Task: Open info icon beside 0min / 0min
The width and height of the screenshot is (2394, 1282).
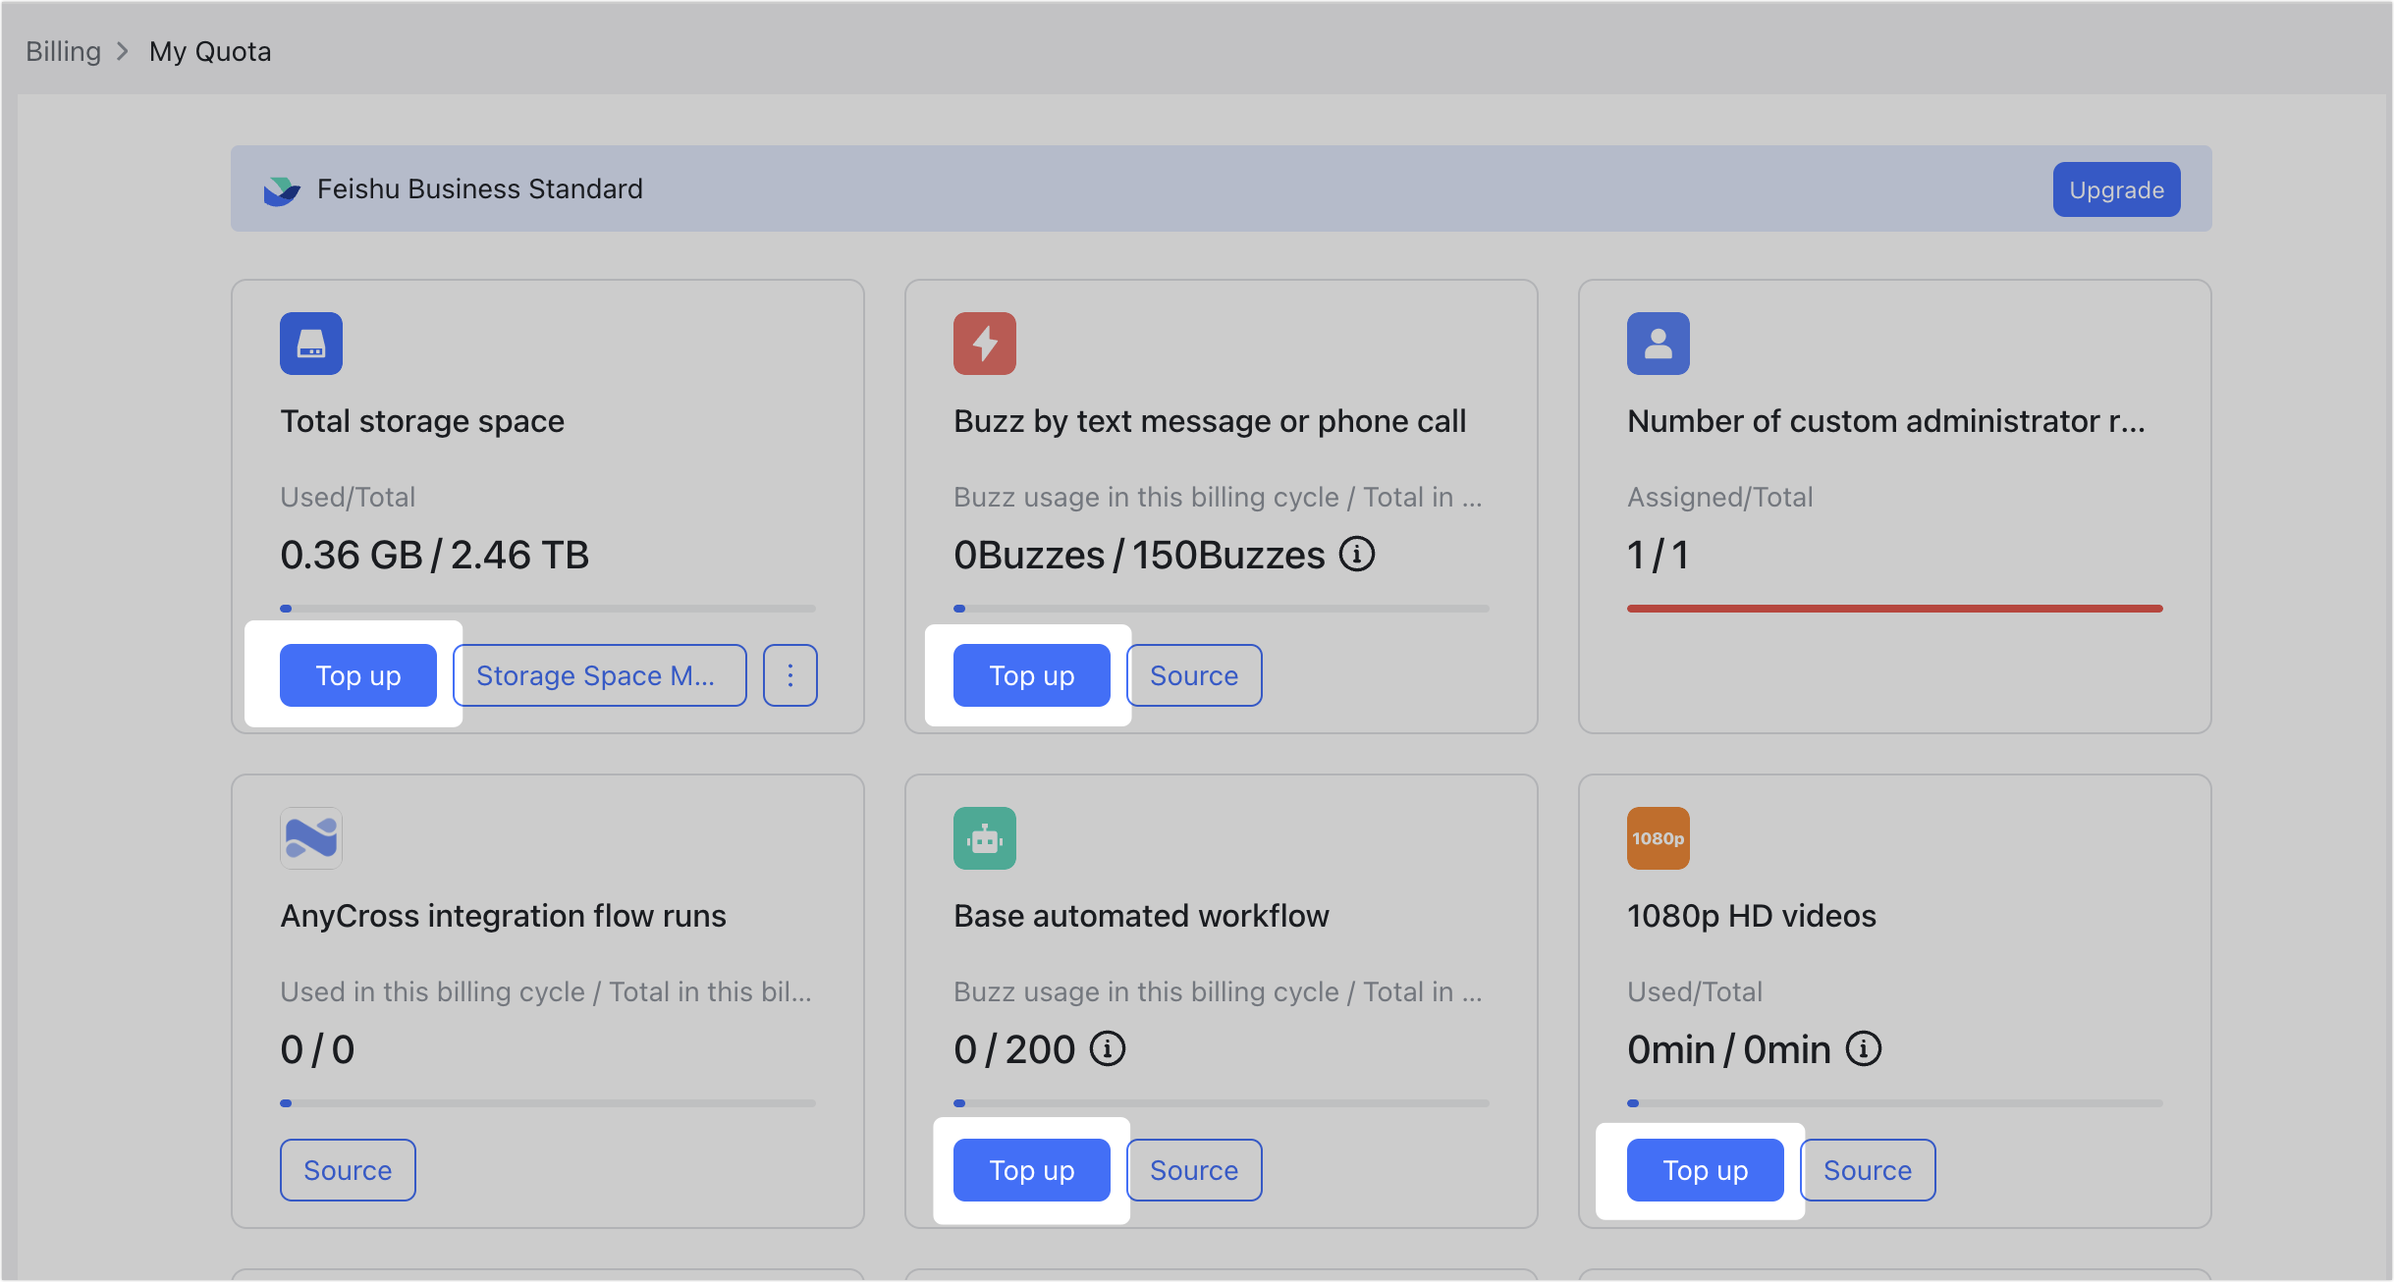Action: tap(1863, 1049)
